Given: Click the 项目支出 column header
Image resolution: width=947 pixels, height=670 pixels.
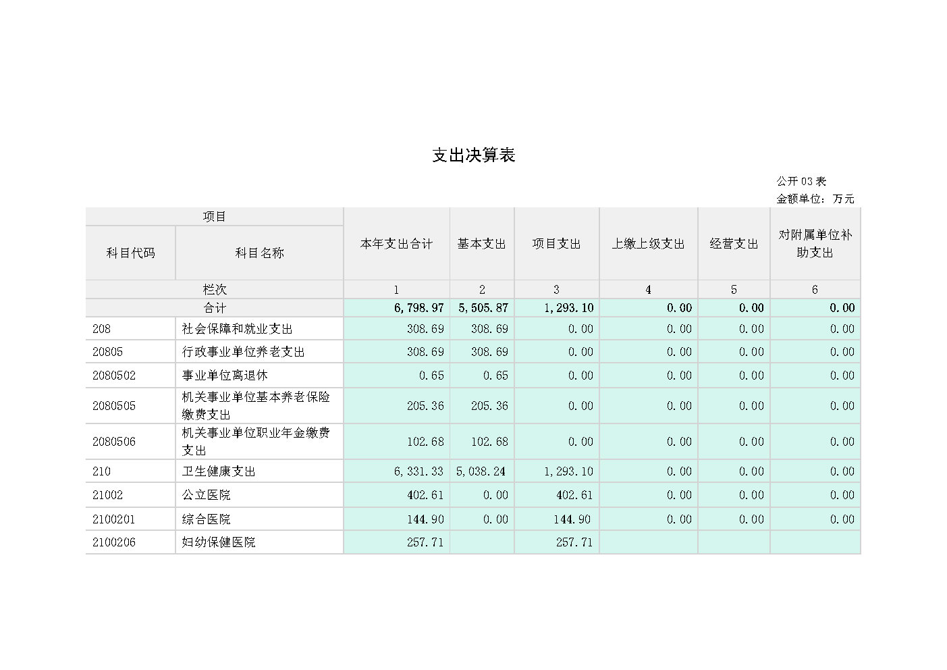Looking at the screenshot, I should click(x=556, y=244).
